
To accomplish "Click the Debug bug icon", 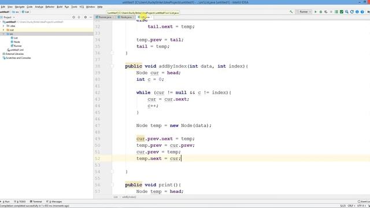I will tap(321, 12).
